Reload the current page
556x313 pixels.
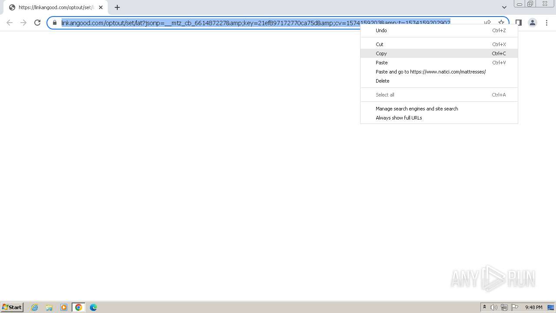tap(37, 23)
